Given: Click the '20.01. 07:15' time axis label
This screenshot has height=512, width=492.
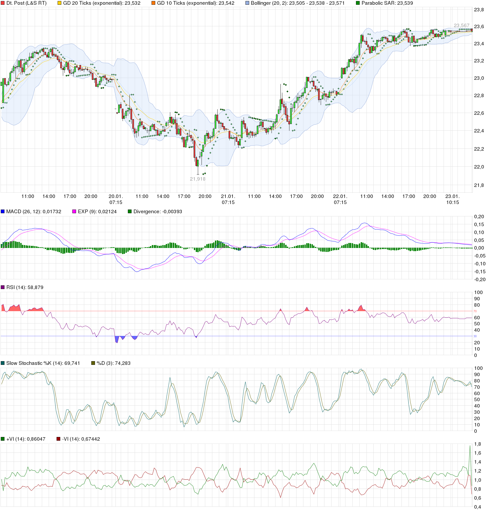Looking at the screenshot, I should 116,199.
